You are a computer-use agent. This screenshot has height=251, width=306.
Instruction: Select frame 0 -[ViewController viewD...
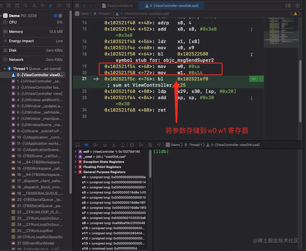33,75
